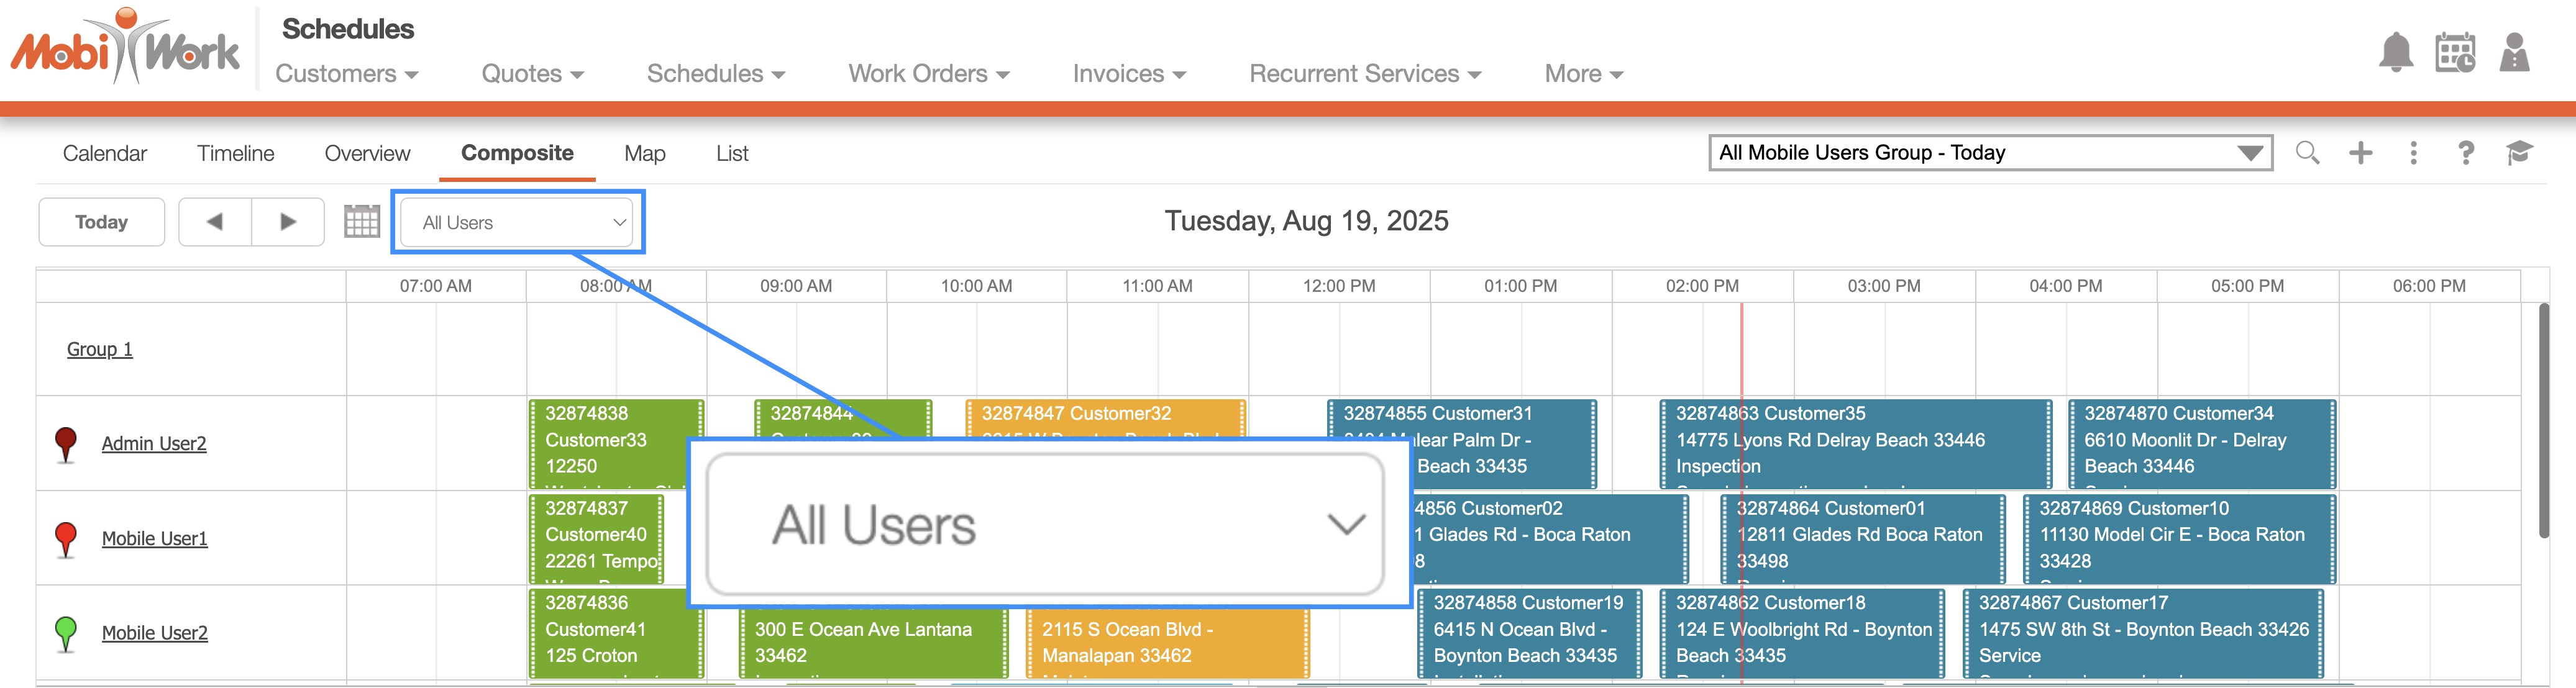Open the Admin User2 link
2576x688 pixels.
[154, 444]
